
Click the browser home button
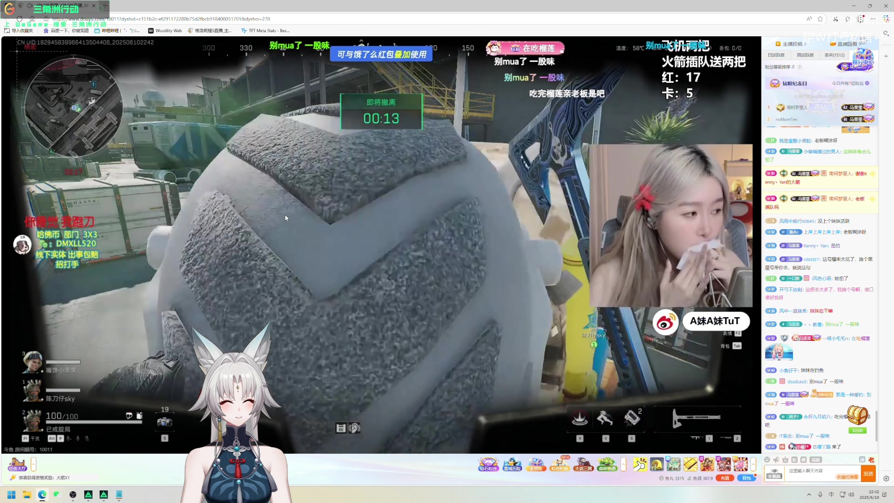point(32,19)
